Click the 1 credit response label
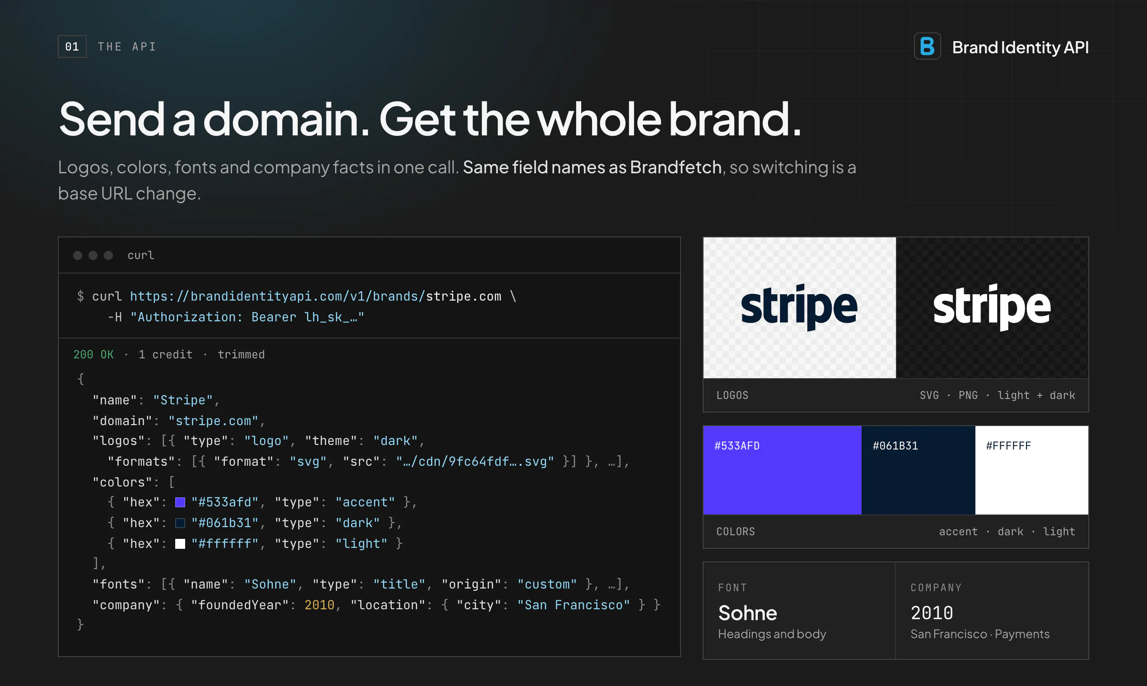This screenshot has width=1147, height=686. (x=165, y=355)
